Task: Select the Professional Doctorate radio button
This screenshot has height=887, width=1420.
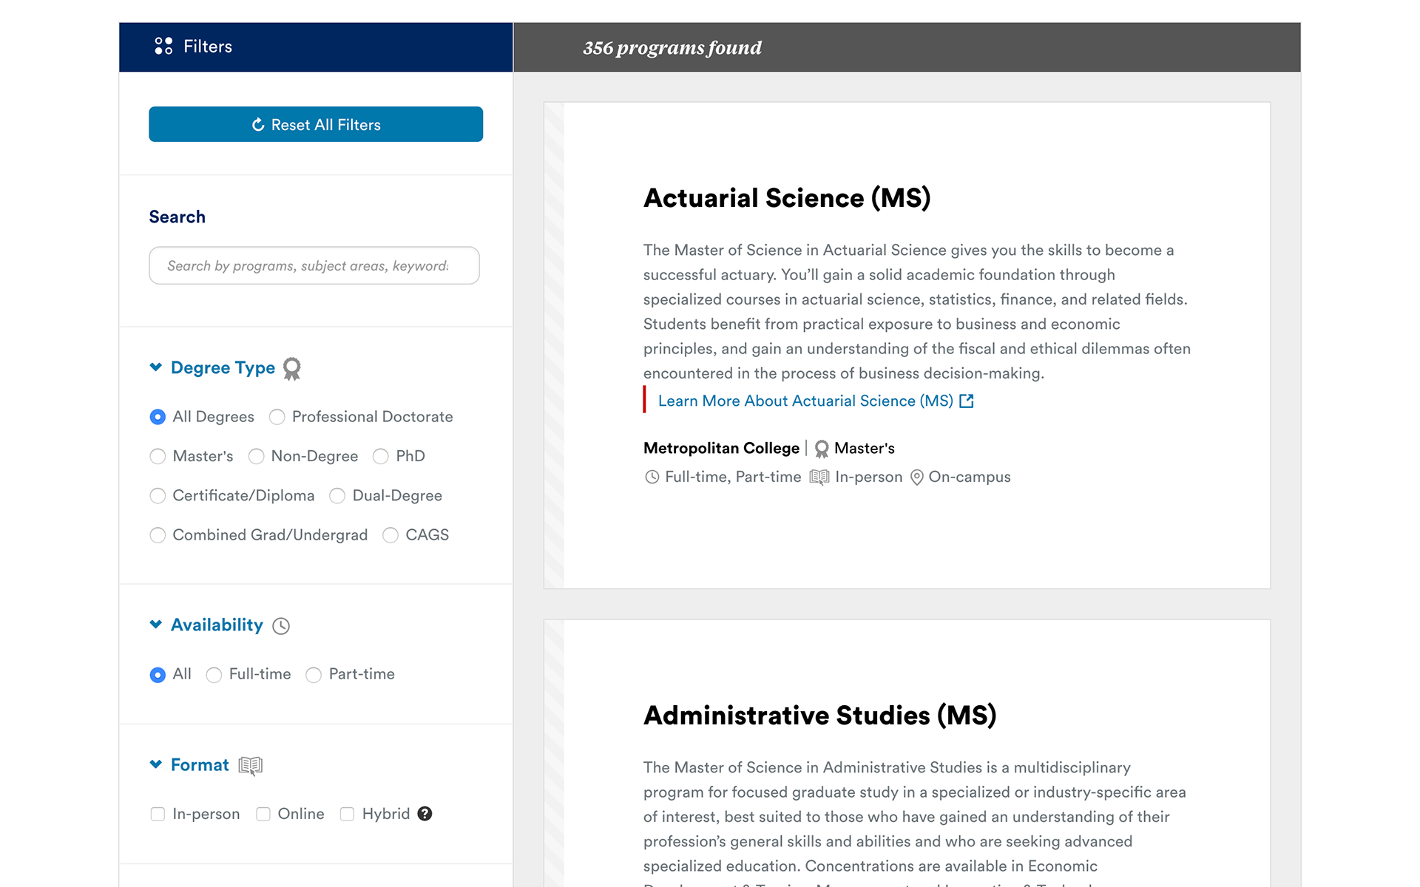Action: pos(277,417)
